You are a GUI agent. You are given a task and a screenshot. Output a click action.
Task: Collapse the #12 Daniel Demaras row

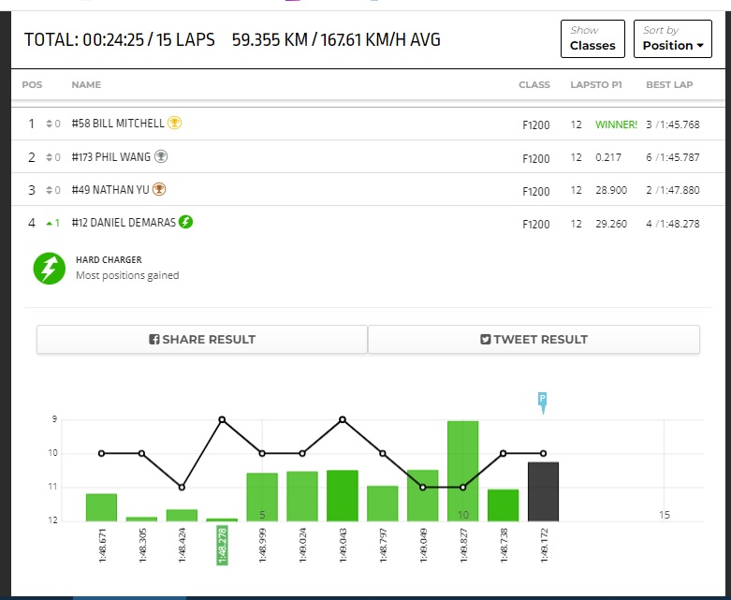pyautogui.click(x=368, y=223)
